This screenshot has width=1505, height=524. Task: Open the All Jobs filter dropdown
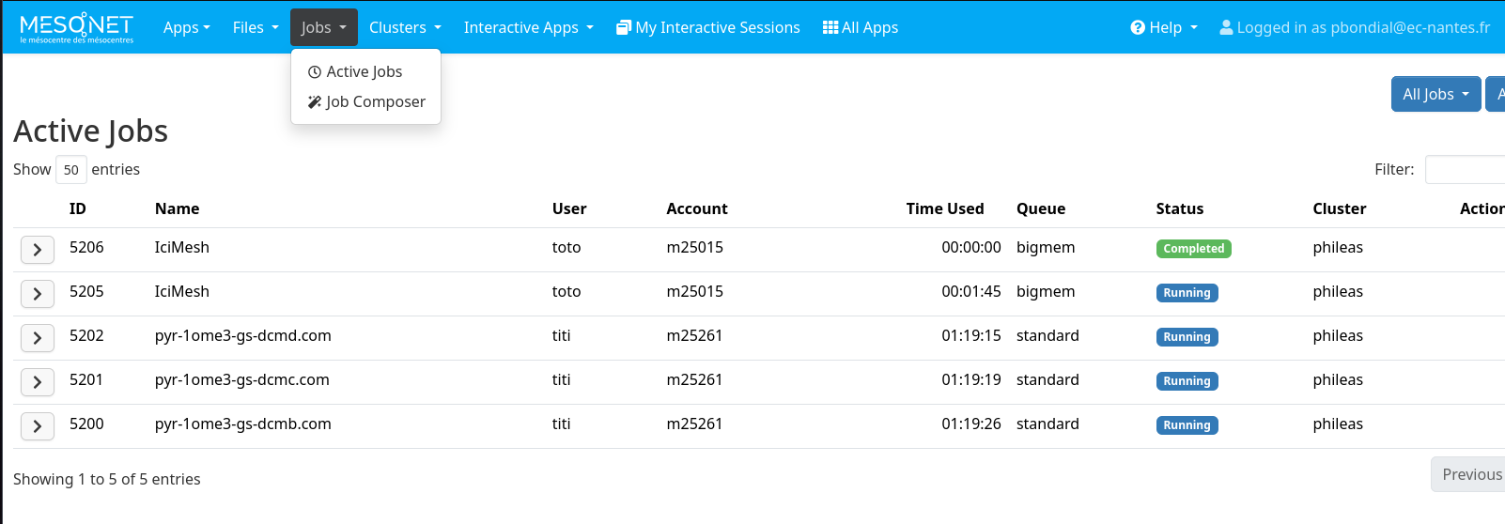(1435, 94)
